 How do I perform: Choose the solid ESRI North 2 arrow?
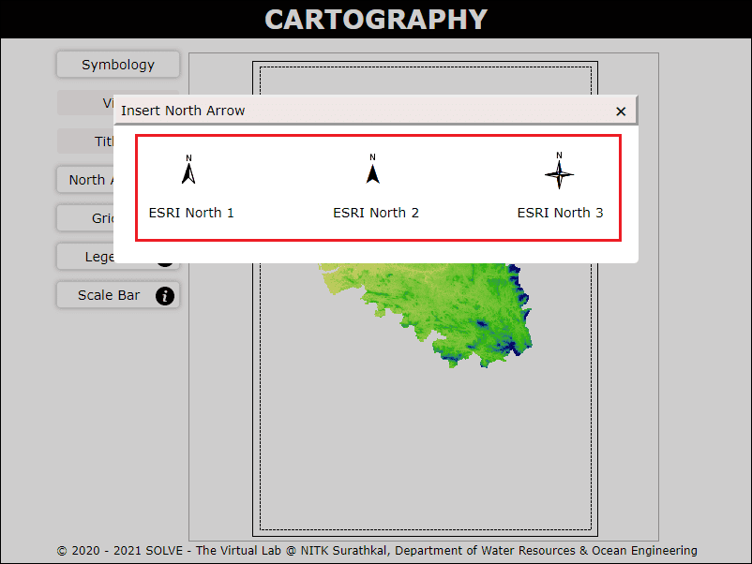click(372, 171)
